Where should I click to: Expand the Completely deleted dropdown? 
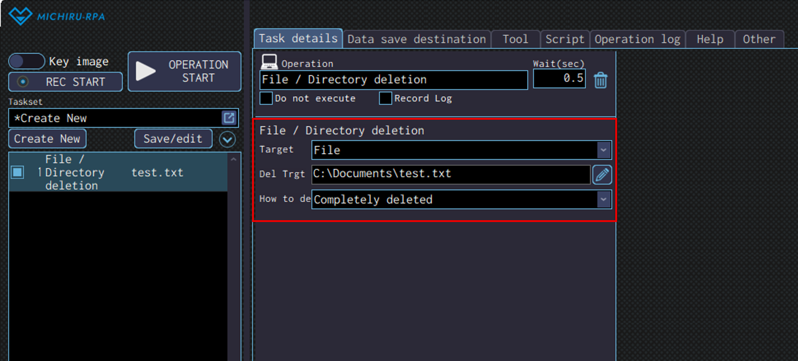[x=603, y=200]
